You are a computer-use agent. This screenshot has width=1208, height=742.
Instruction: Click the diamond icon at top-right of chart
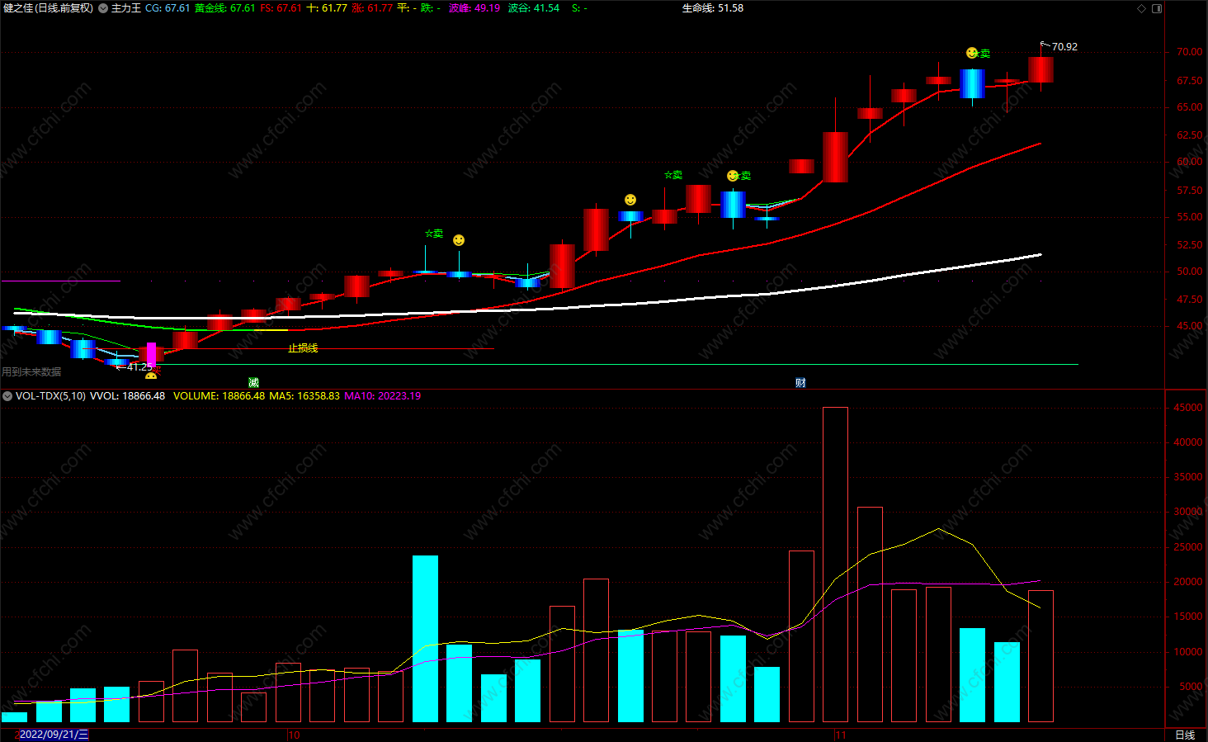pos(1142,8)
